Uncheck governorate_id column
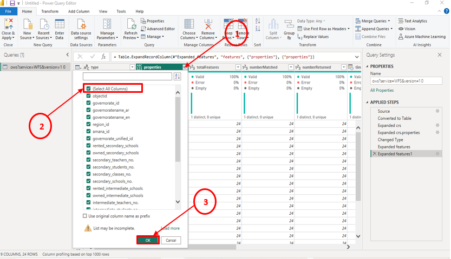The height and width of the screenshot is (259, 451). coord(89,103)
